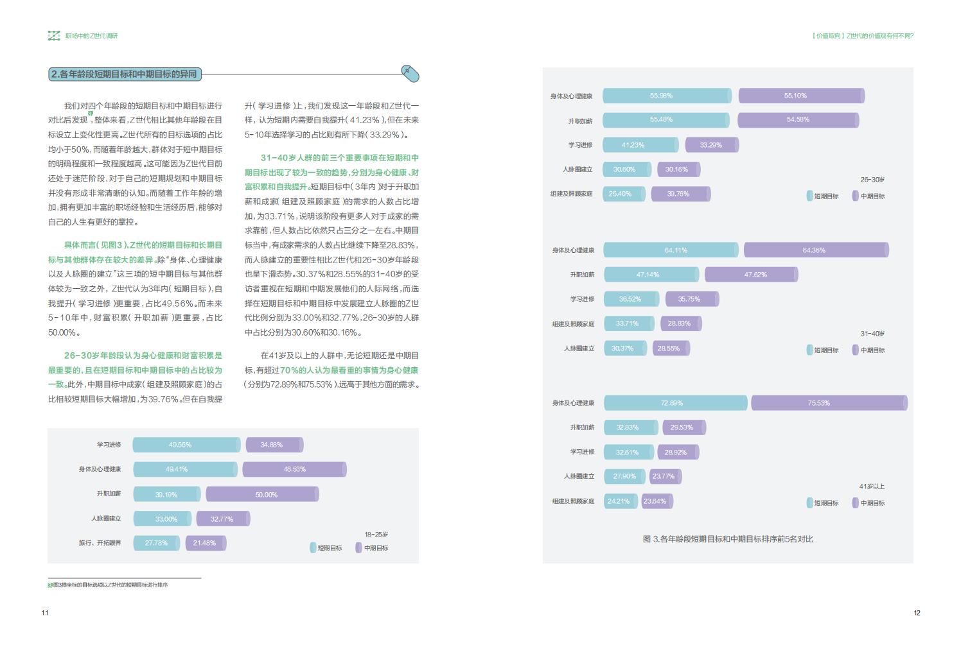Viewport: 961px width, 645px height.
Task: Select header text 职场中的Z世代调研
Action: click(x=92, y=36)
